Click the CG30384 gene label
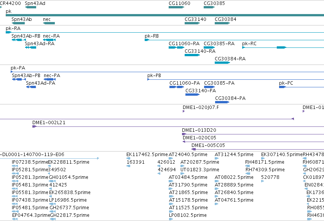This screenshot has height=221, width=324. 225,19
